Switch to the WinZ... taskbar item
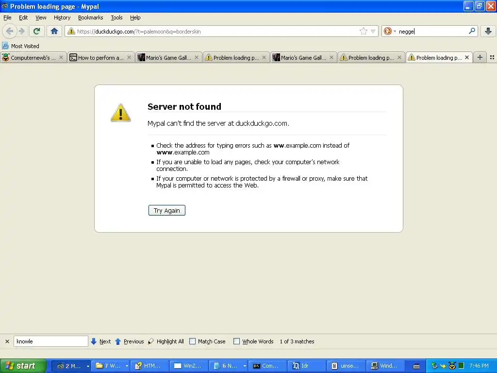 tap(189, 366)
